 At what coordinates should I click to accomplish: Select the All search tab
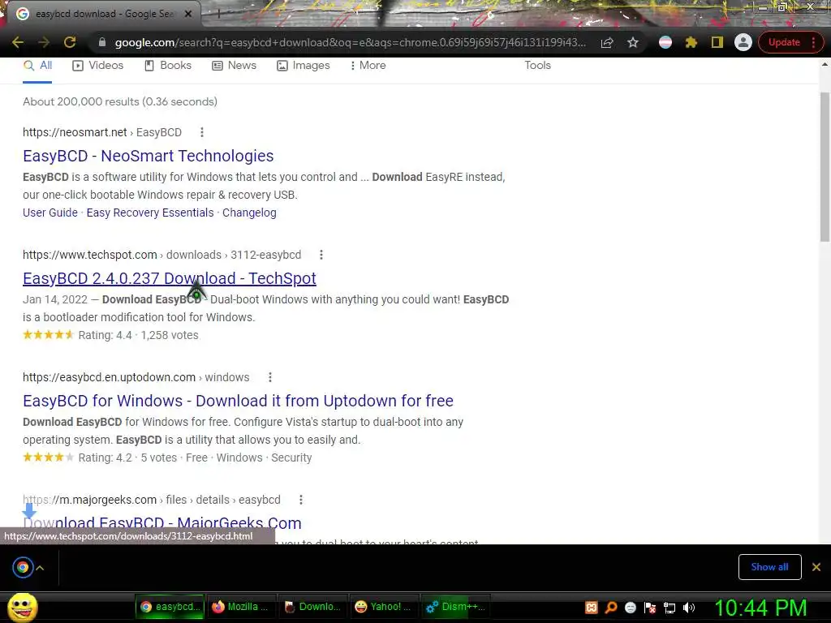point(37,65)
